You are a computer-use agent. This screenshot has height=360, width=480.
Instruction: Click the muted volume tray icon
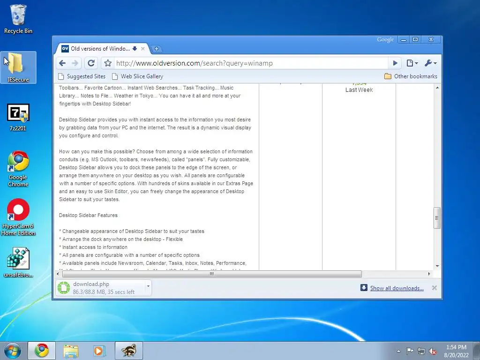tap(433, 352)
